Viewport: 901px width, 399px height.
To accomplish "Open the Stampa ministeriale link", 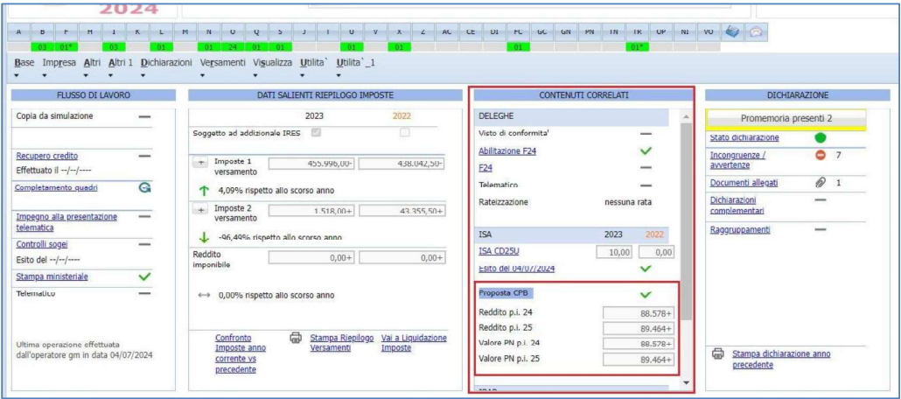I will pyautogui.click(x=52, y=276).
